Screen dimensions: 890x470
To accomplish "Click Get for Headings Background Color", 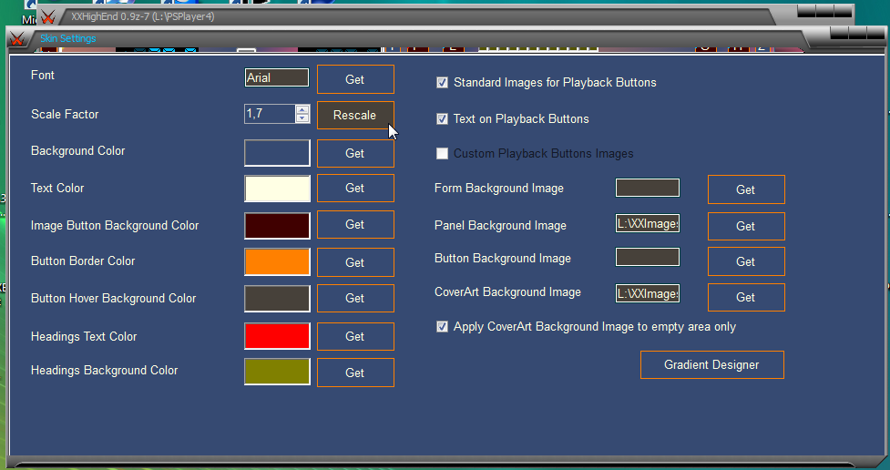I will point(355,373).
